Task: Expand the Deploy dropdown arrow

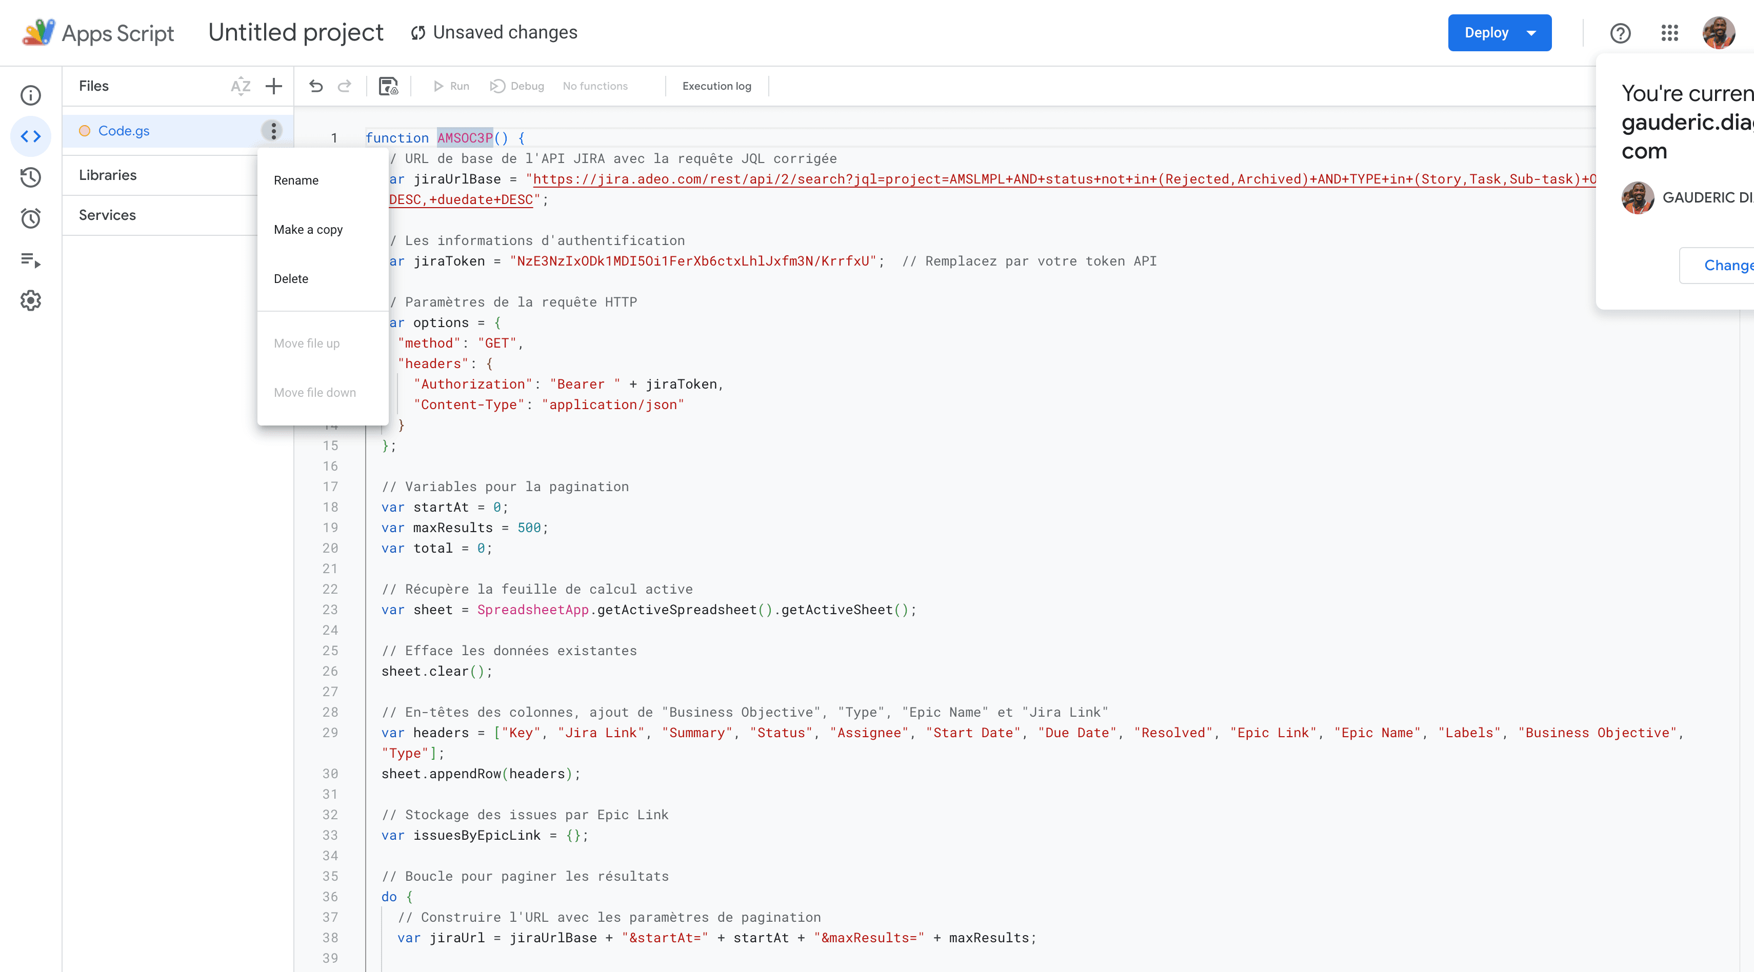Action: coord(1531,33)
